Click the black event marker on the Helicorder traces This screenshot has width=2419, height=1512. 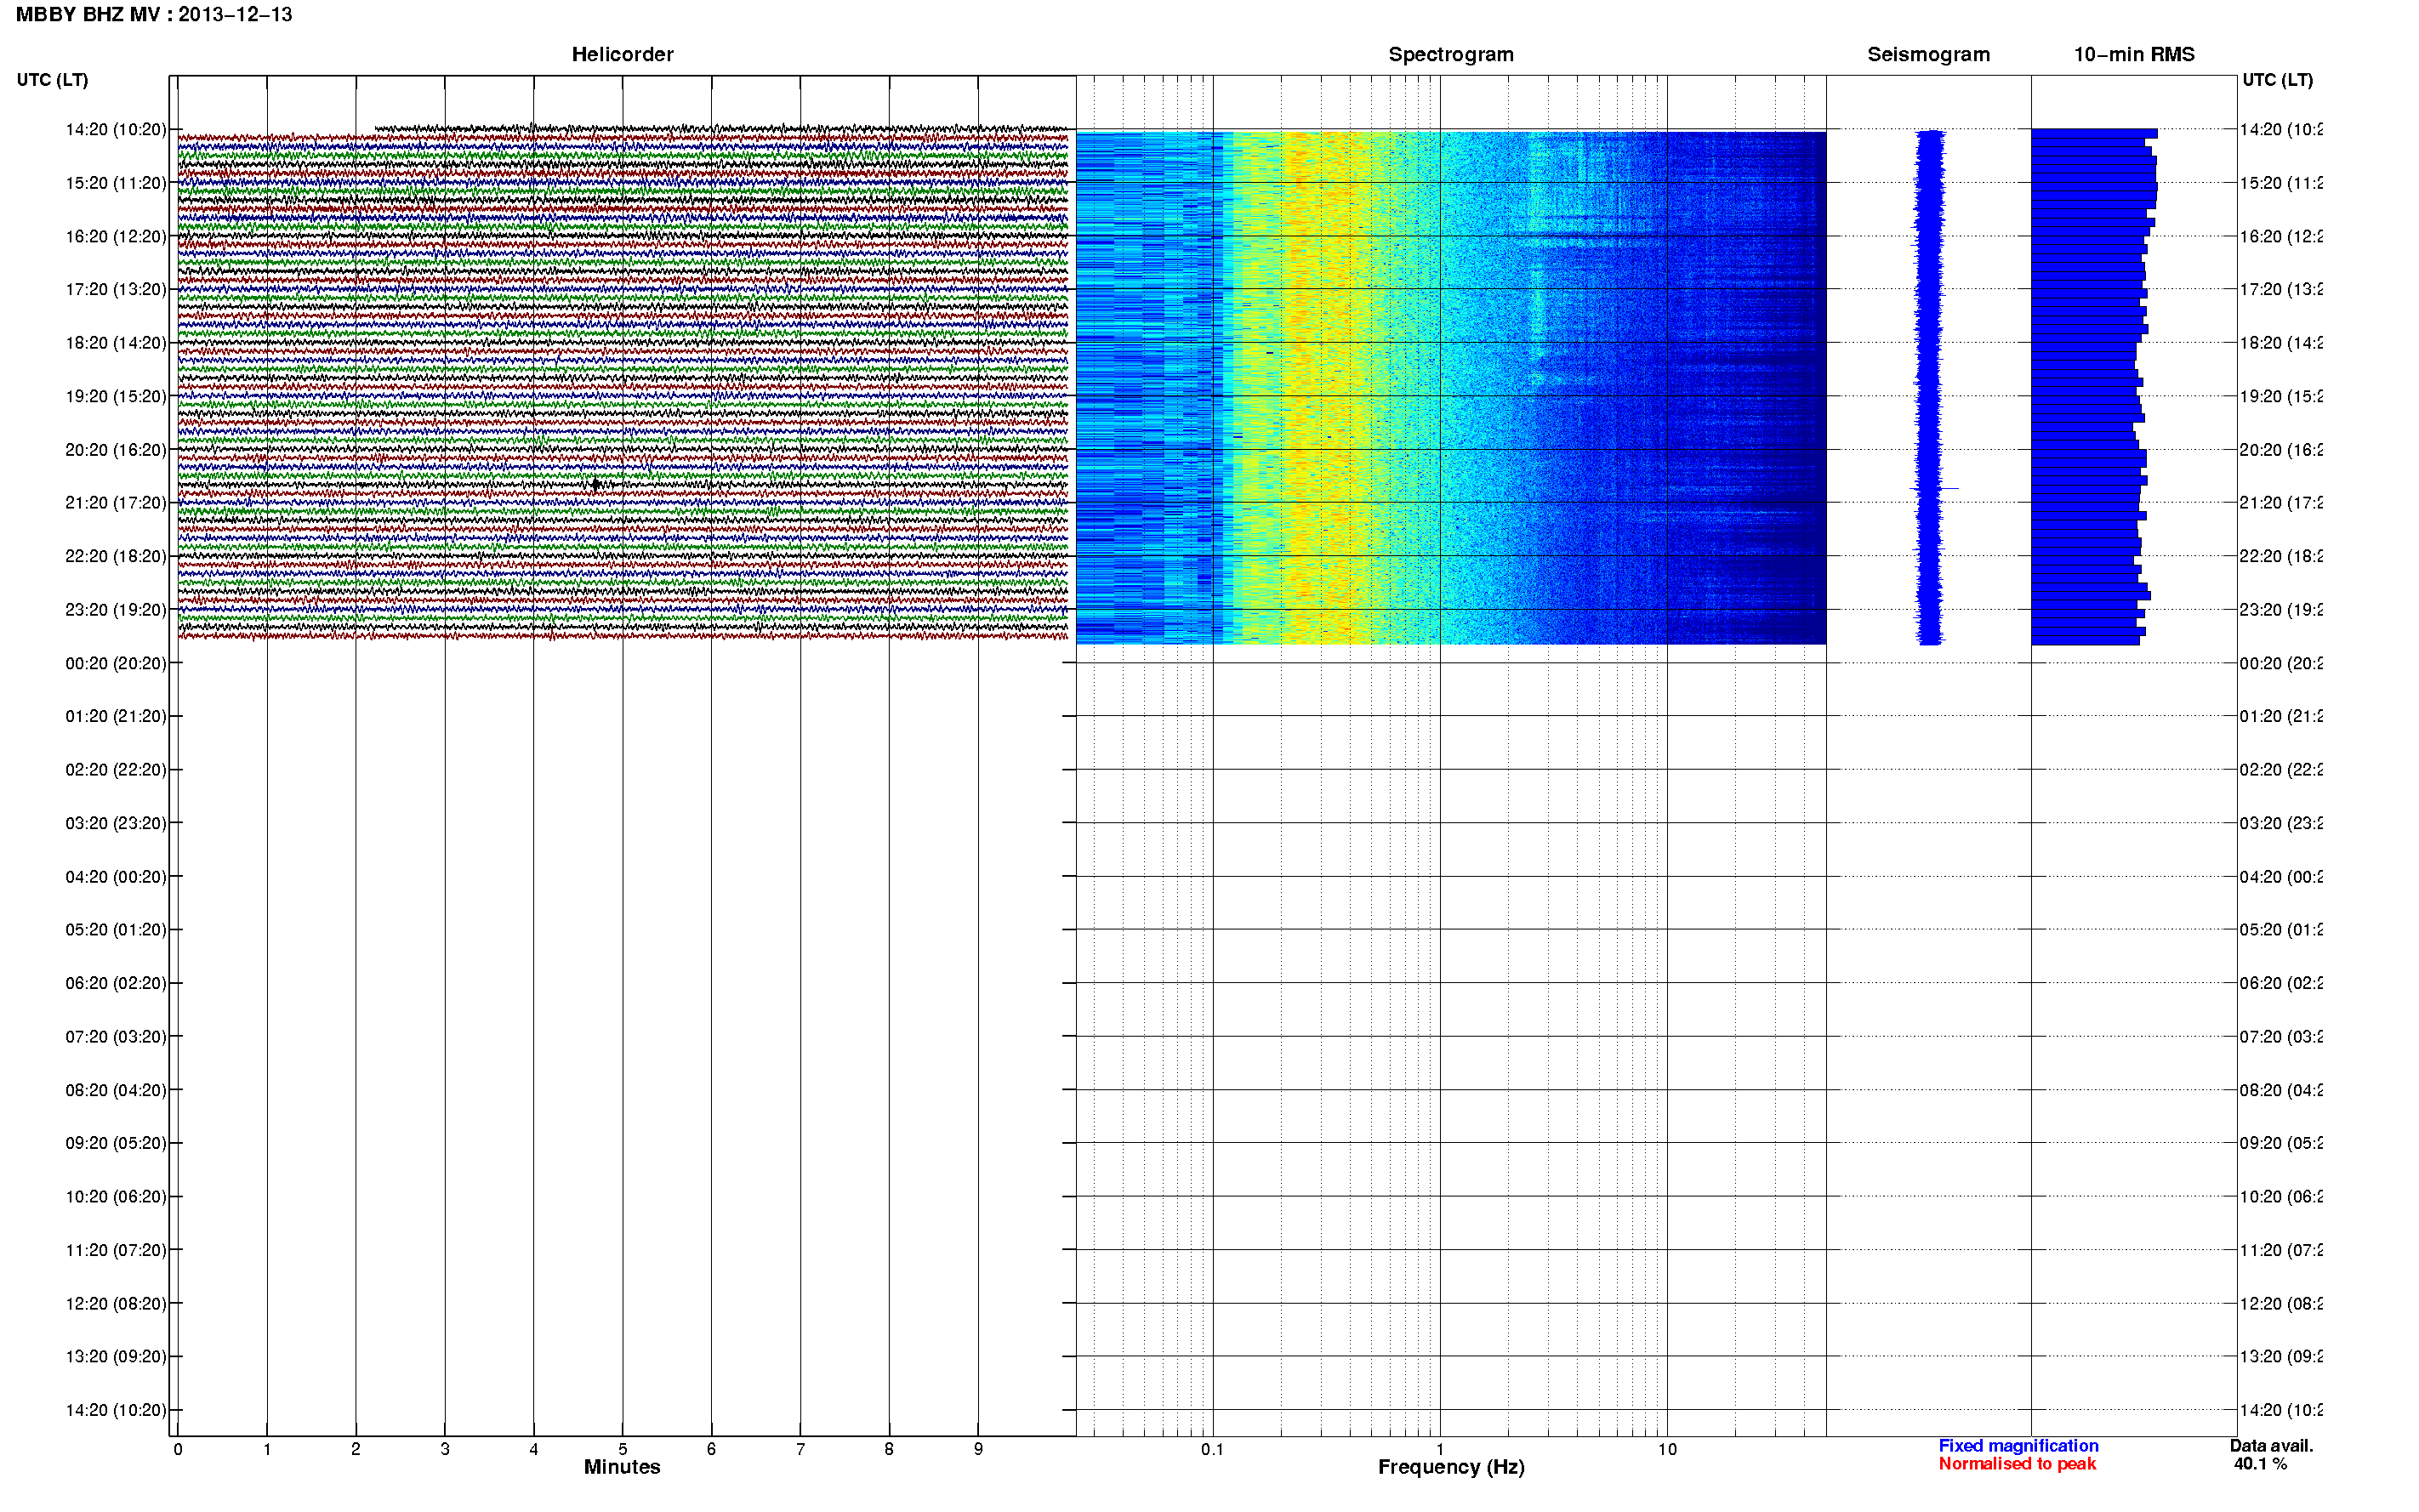click(x=595, y=485)
